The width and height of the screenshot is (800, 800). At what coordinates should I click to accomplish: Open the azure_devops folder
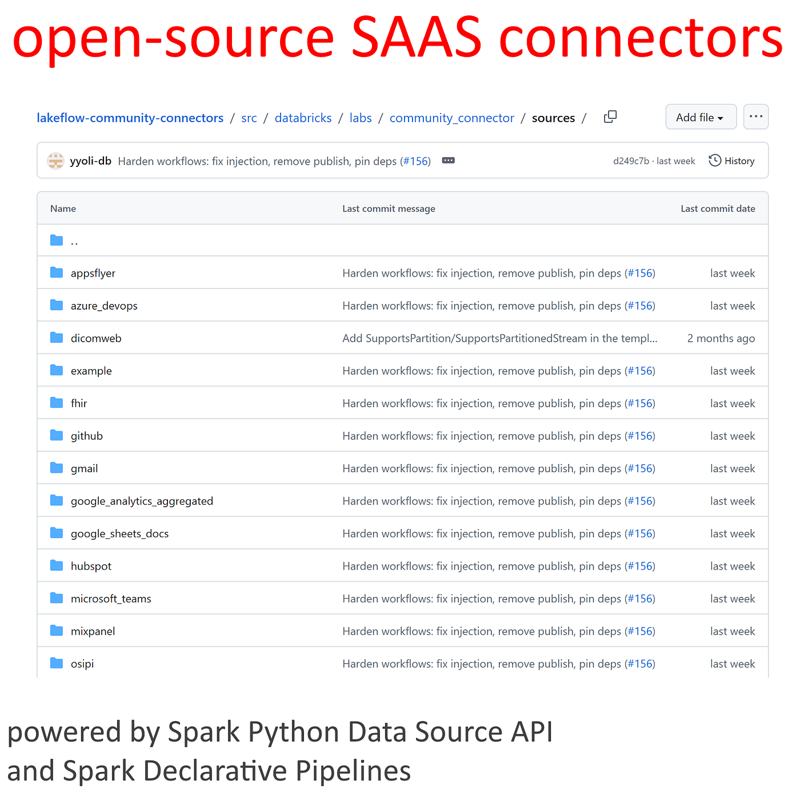(104, 306)
